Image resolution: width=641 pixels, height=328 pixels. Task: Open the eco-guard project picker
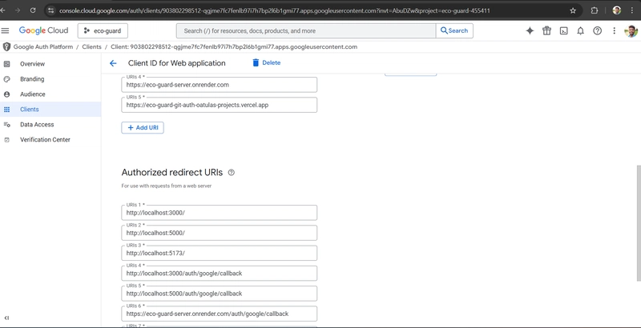(103, 30)
